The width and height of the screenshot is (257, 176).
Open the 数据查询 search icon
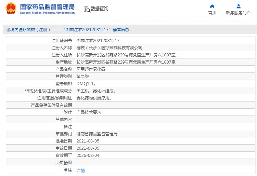coord(87,9)
